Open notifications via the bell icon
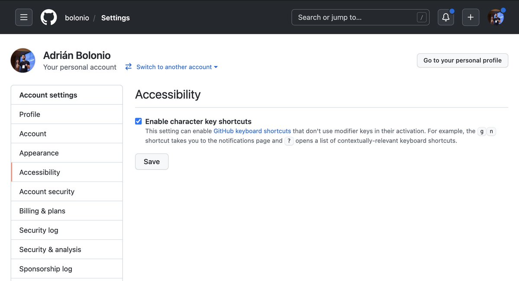This screenshot has width=519, height=281. click(445, 17)
